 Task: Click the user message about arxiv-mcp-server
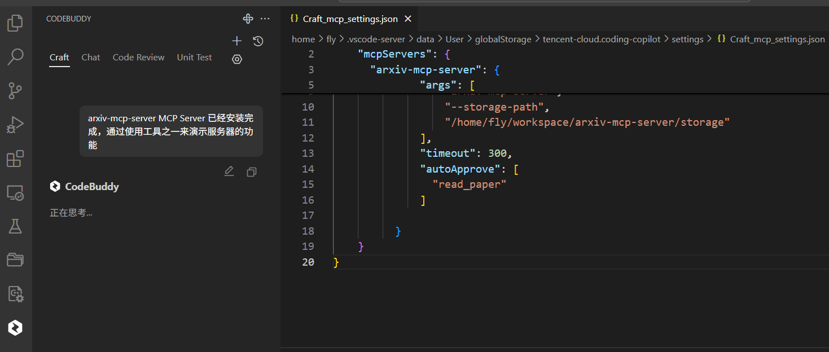171,131
